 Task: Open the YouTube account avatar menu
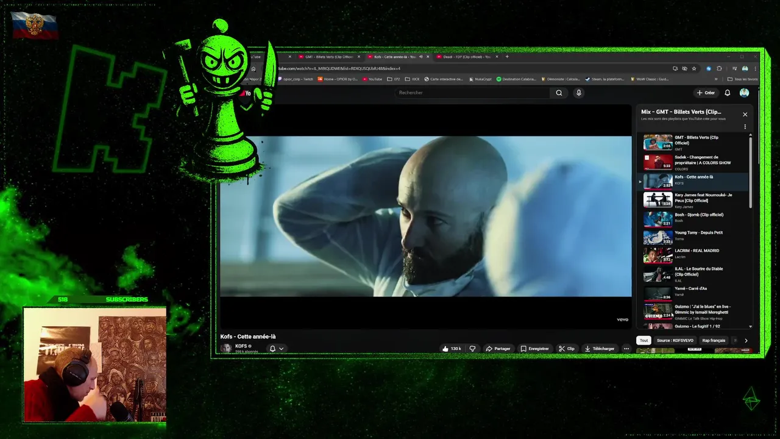click(744, 93)
